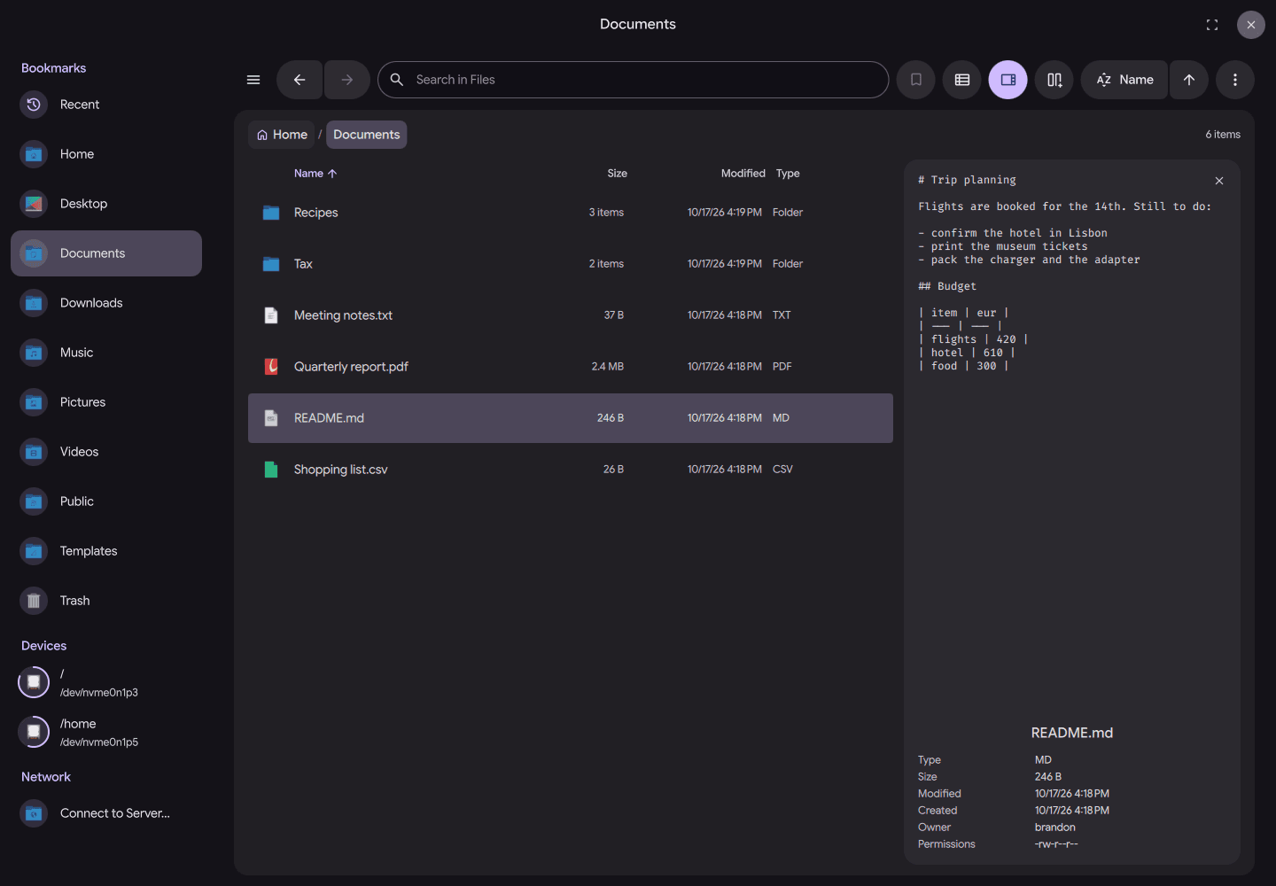Select the Documents breadcrumb
This screenshot has height=886, width=1276.
tap(367, 135)
